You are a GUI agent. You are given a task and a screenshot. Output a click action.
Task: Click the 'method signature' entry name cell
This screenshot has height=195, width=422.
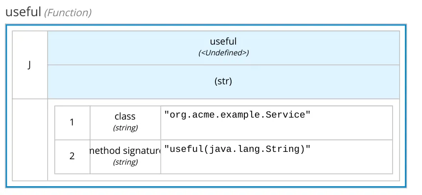pyautogui.click(x=125, y=157)
